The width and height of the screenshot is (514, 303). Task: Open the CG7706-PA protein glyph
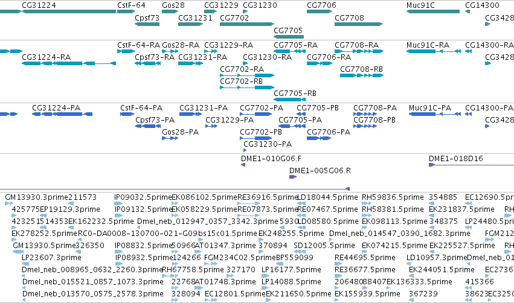[319, 138]
